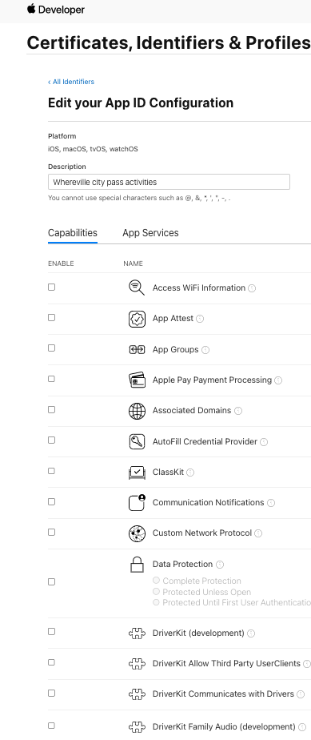Select the Capabilities tab
The height and width of the screenshot is (740, 311).
click(73, 233)
